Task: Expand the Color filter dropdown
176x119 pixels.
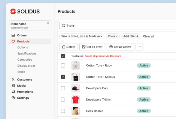Action: click(113, 36)
